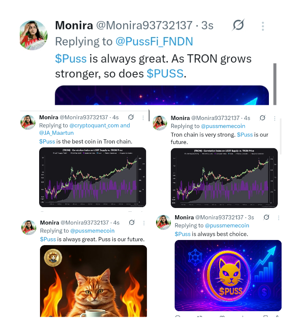Click Grok icon on 'Puss is our future' tweet

pos(132,222)
